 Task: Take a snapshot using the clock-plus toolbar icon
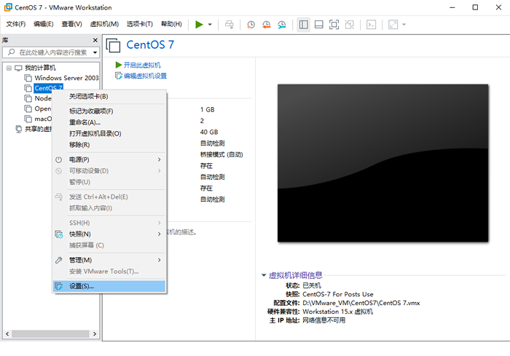(x=251, y=24)
